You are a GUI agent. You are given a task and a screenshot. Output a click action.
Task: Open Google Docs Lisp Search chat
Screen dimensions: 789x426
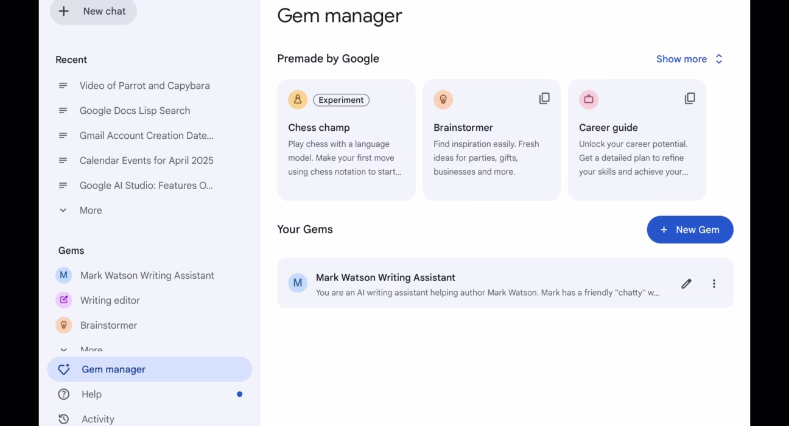click(135, 111)
